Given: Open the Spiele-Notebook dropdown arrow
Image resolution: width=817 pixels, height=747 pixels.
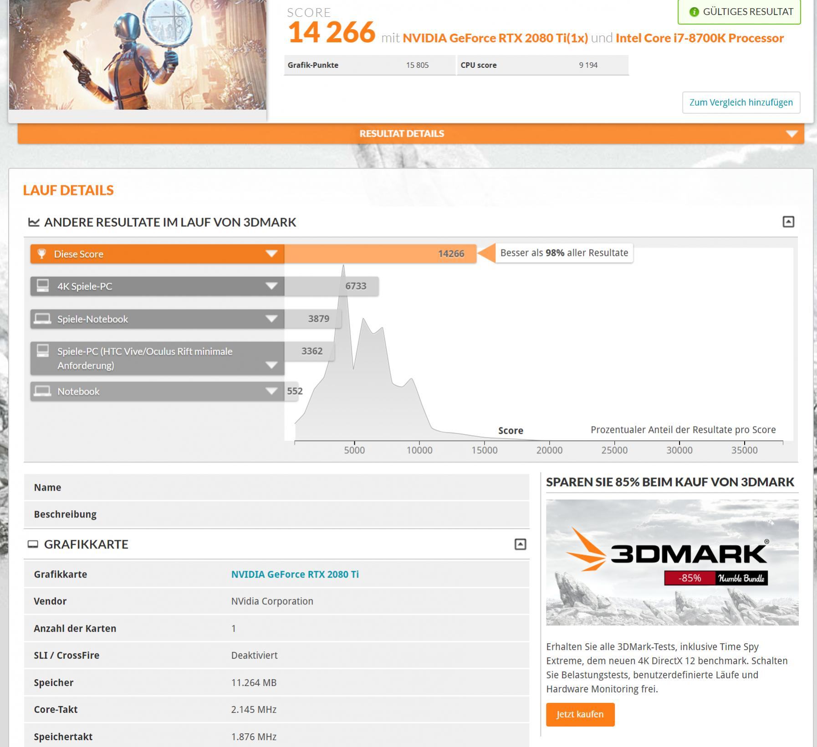Looking at the screenshot, I should (271, 319).
